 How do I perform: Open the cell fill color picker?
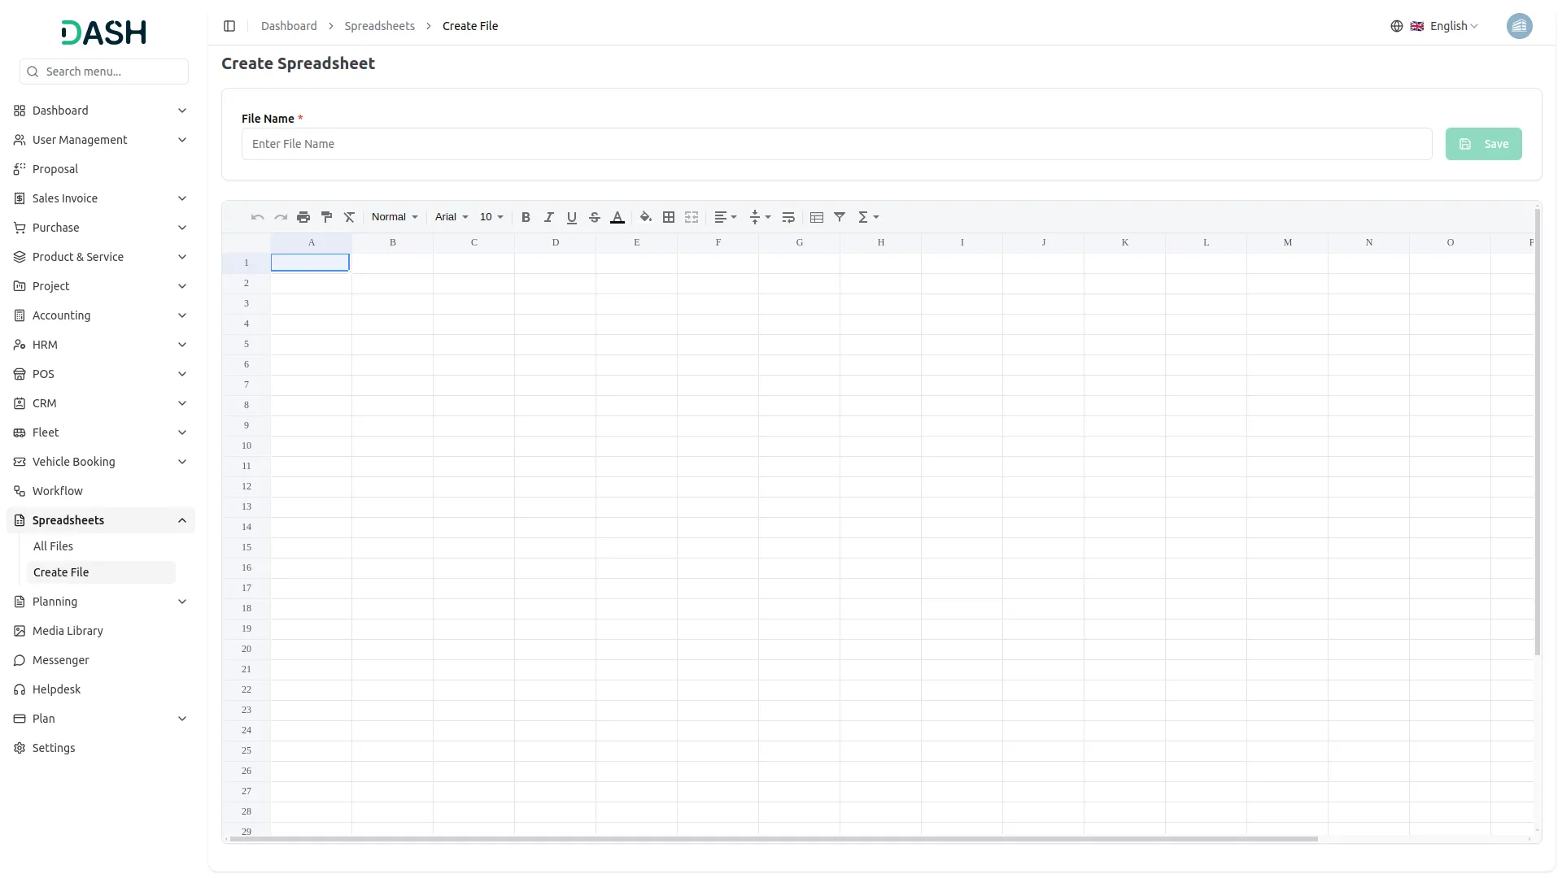(646, 217)
